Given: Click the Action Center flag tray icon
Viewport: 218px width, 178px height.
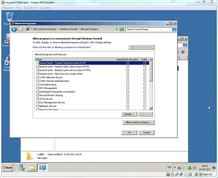Looking at the screenshot, I should 184,167.
